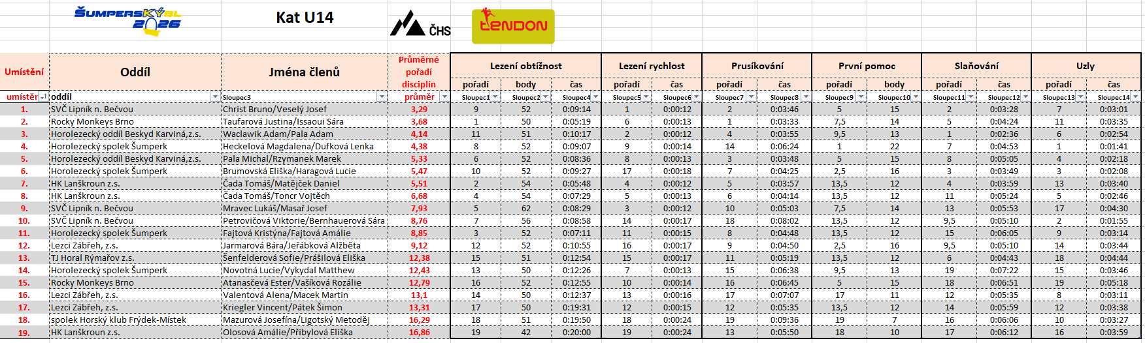Expand the Sloupec3 names filter dropdown
The width and height of the screenshot is (1145, 343).
tap(382, 97)
